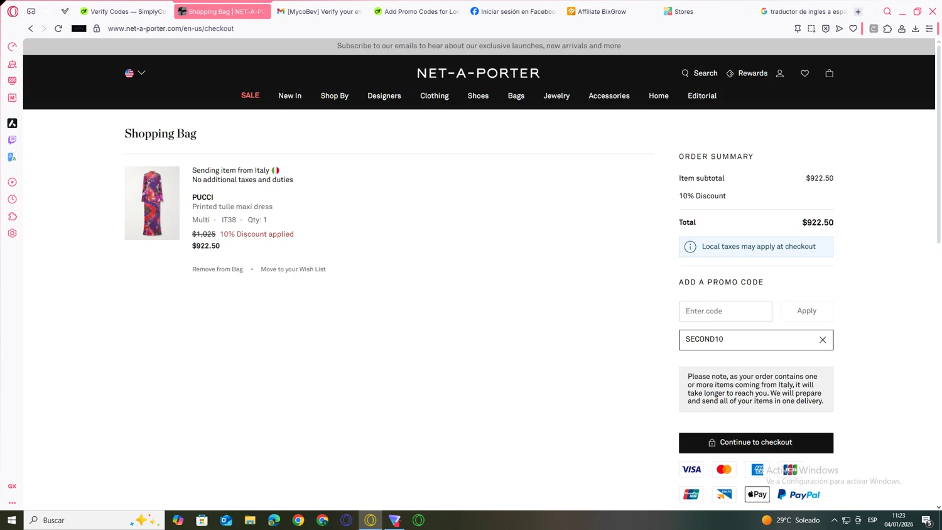Open the Shoes menu

click(478, 96)
